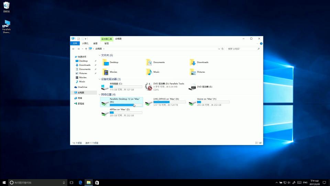Switch to large icons view in status bar
The height and width of the screenshot is (186, 330).
click(x=261, y=143)
